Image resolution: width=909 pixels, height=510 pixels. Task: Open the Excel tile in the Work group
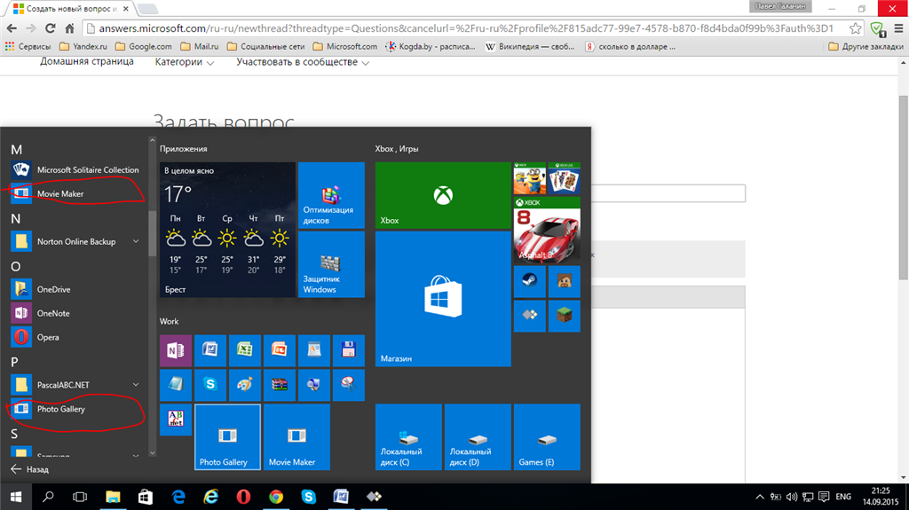click(x=245, y=350)
